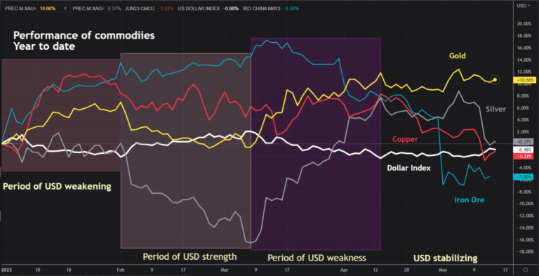
Task: Open chart settings gear icon
Action: tap(525, 269)
